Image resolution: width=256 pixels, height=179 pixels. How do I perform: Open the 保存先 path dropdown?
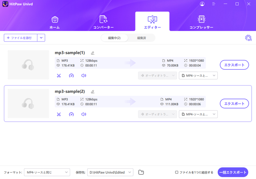point(110,172)
